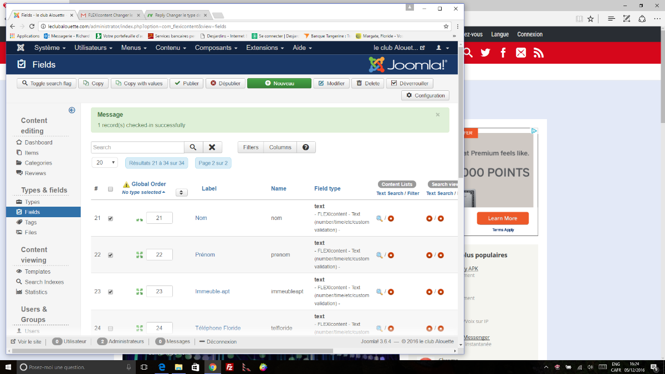Viewport: 665px width, 374px height.
Task: Open the Windows Store from the taskbar
Action: (x=196, y=367)
